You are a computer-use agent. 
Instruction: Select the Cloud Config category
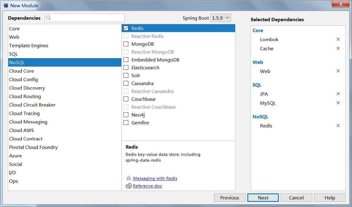point(65,80)
